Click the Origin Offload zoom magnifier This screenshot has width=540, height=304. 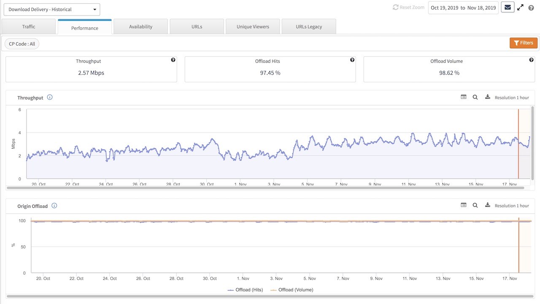coord(475,206)
